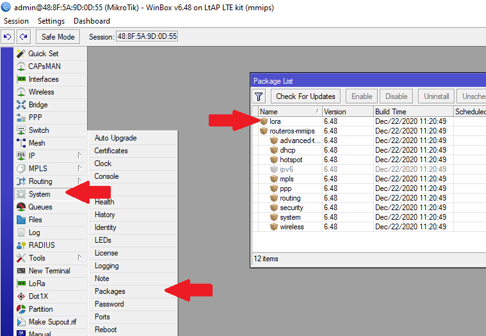Click Make Supout.rif icon
Screen dimensions: 486x336
click(x=20, y=322)
